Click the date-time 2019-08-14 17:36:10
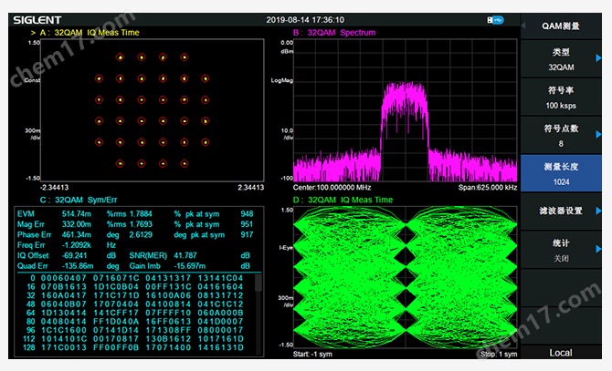 click(305, 20)
